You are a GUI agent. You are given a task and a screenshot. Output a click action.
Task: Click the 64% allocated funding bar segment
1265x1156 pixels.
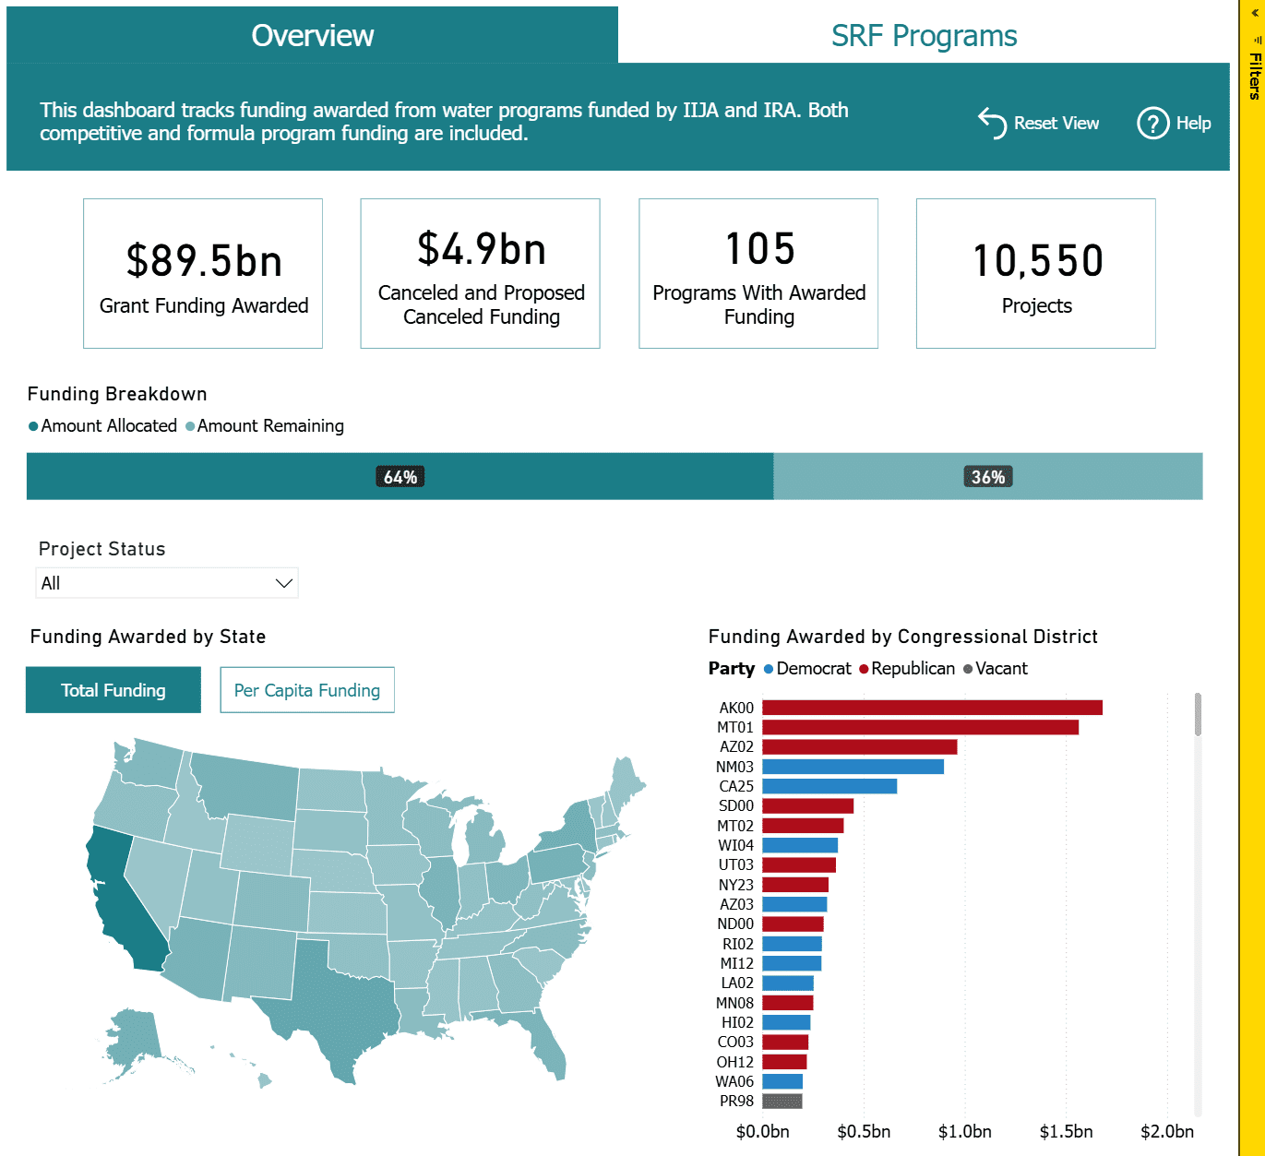click(x=399, y=476)
